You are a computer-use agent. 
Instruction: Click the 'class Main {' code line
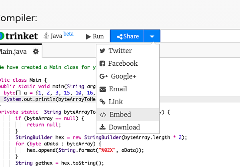coord(24,80)
